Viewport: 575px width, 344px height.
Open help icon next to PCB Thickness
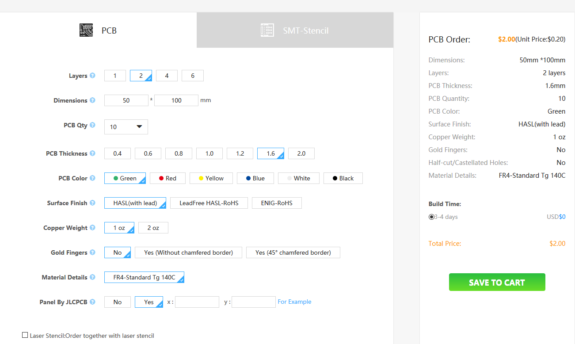click(92, 153)
